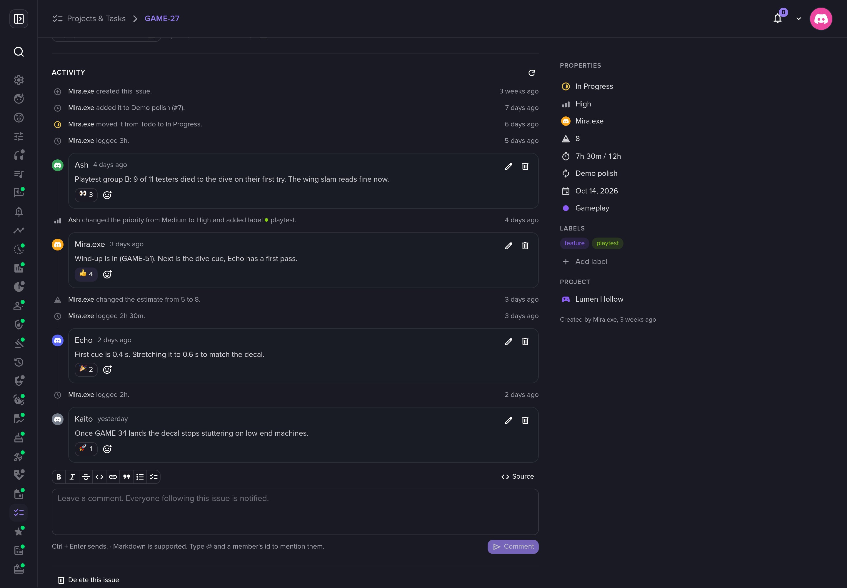The height and width of the screenshot is (588, 847).
Task: Apply italic formatting in comment toolbar
Action: click(72, 477)
